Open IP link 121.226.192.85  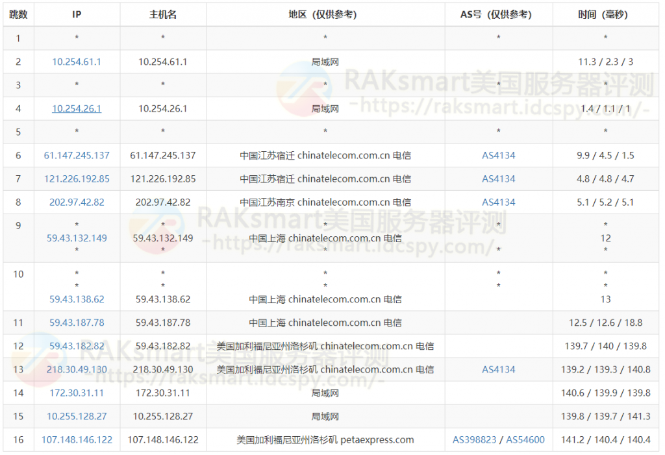click(77, 179)
